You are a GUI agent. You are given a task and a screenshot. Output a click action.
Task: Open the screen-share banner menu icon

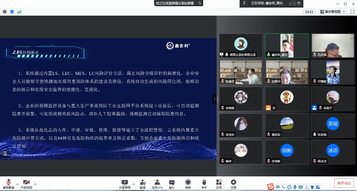pos(200,3)
